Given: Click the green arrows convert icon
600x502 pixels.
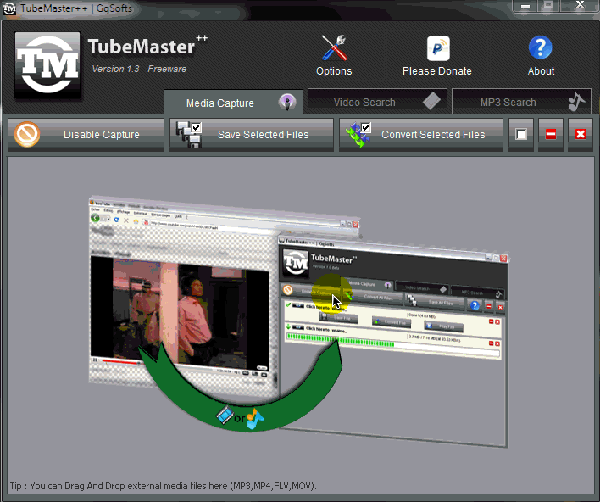Looking at the screenshot, I should pos(358,135).
